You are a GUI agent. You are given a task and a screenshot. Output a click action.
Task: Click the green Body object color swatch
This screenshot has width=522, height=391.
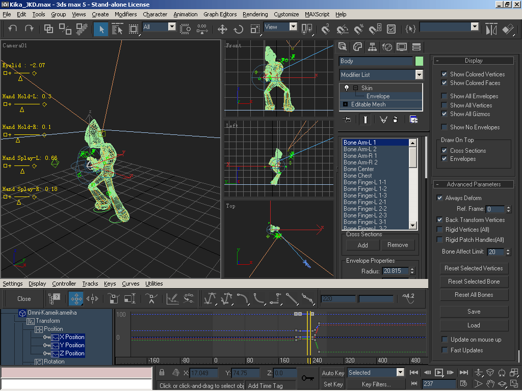419,61
